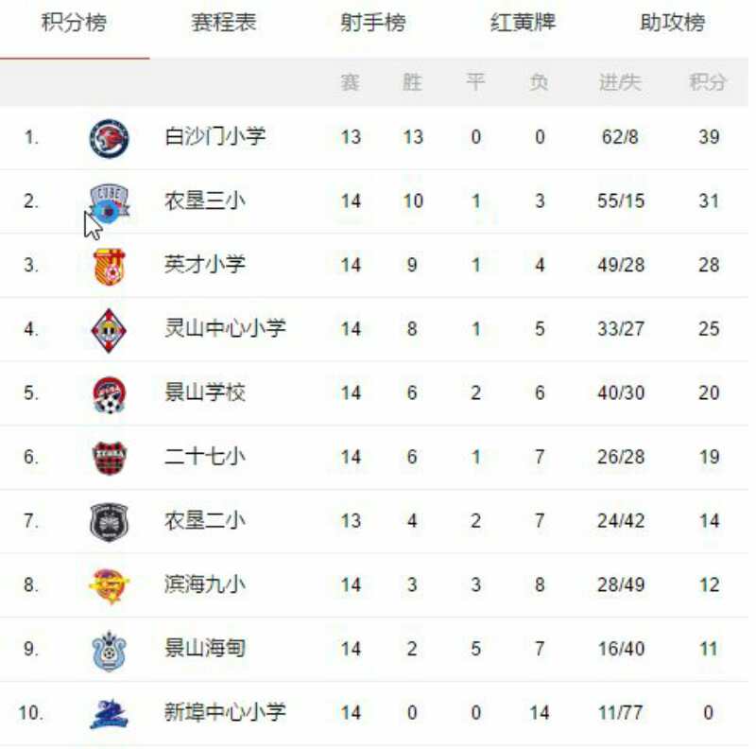The image size is (756, 749).
Task: Click the 进/失 column header
Action: [620, 82]
